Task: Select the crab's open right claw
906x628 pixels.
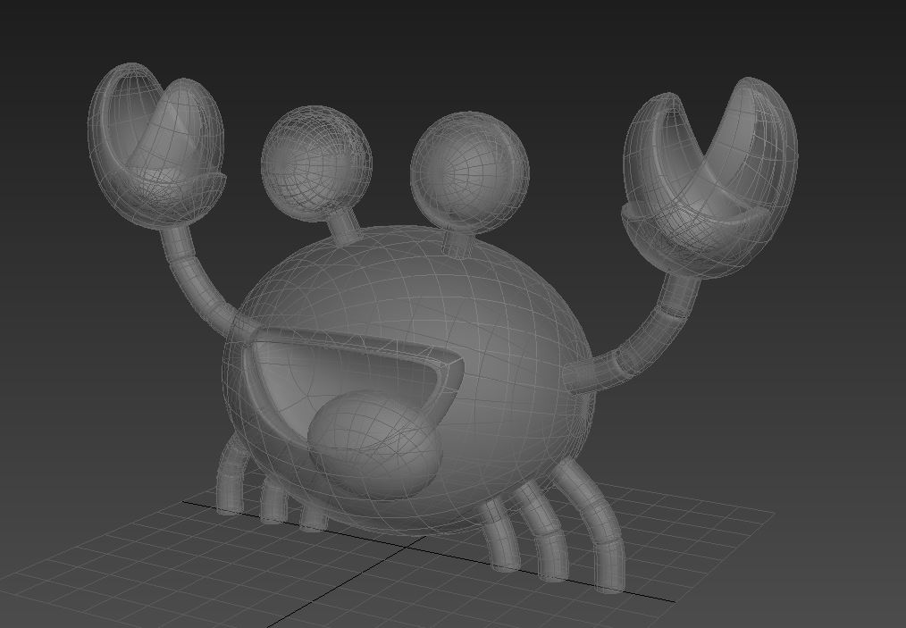Action: click(x=710, y=178)
